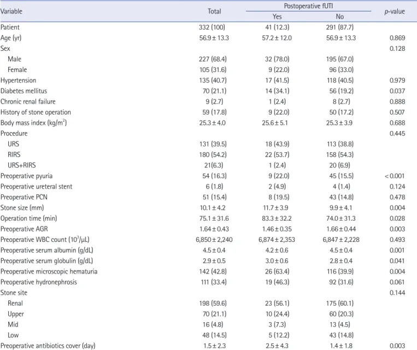Click the 0.028 p-value

click(397, 218)
